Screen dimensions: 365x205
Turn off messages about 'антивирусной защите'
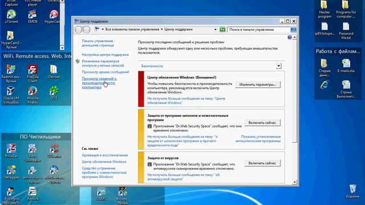[x=184, y=177]
